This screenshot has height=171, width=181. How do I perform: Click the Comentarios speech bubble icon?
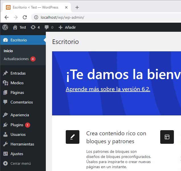5,102
